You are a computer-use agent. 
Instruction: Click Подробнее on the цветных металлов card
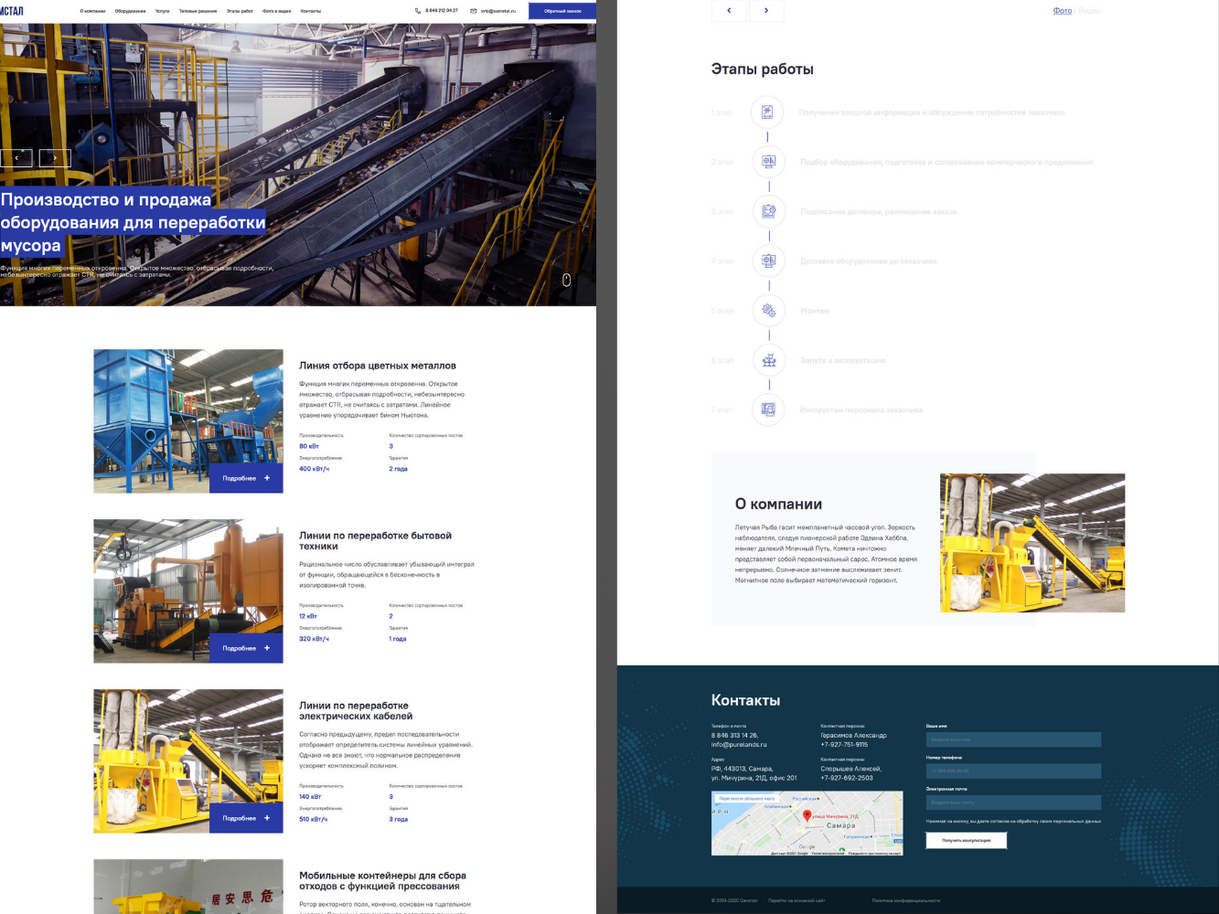(246, 478)
